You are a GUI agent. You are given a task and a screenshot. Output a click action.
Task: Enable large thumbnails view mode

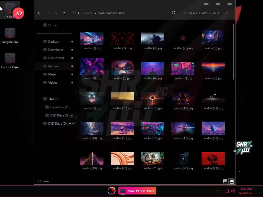(x=231, y=181)
